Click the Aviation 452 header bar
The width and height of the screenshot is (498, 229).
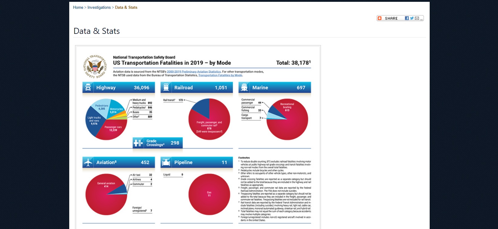tap(119, 162)
